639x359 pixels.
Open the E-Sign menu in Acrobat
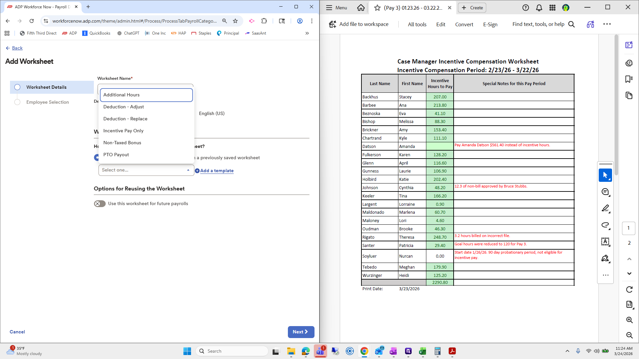click(x=490, y=24)
